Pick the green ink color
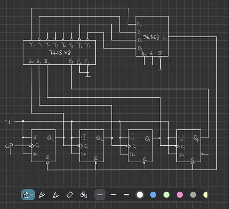This screenshot has height=209, width=229. point(166,195)
